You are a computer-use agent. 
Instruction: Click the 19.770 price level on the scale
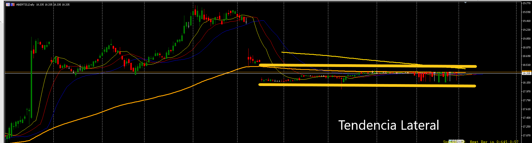coord(526,3)
